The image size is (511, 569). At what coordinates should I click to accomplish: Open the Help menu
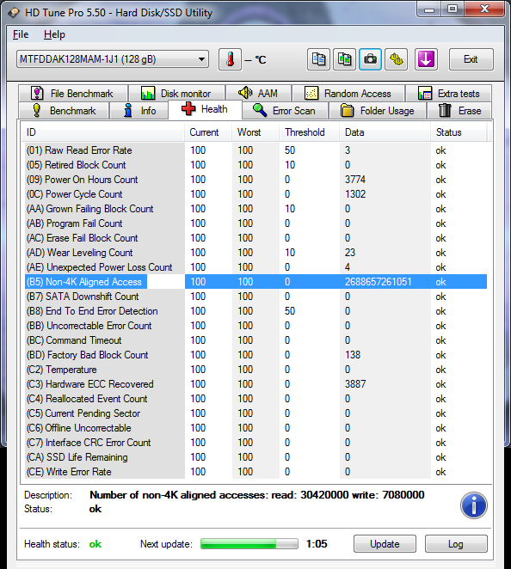54,34
